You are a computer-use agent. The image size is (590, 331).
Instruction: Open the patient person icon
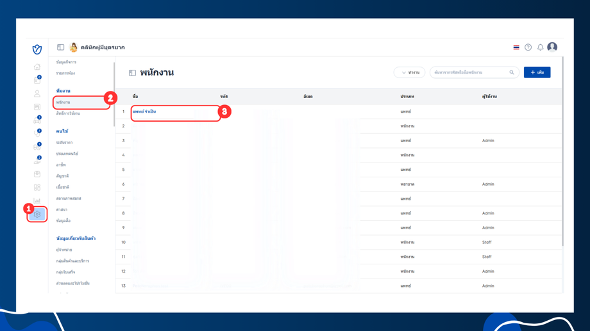37,93
